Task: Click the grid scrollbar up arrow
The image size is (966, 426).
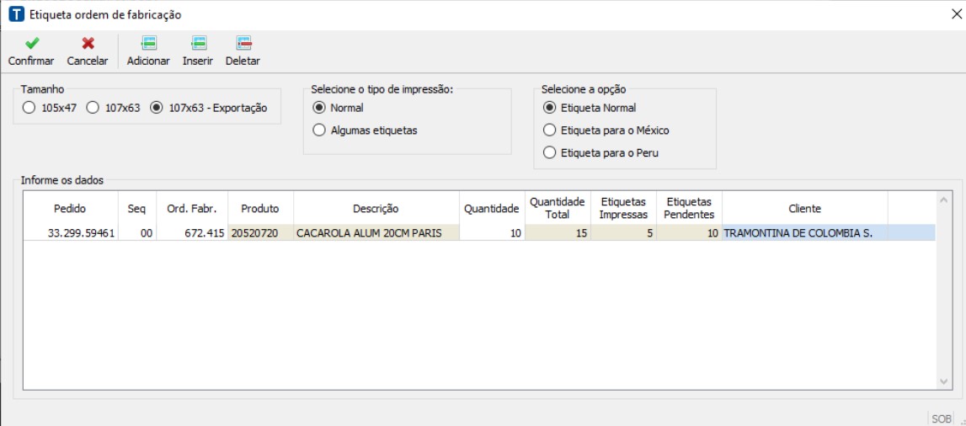Action: click(x=944, y=200)
